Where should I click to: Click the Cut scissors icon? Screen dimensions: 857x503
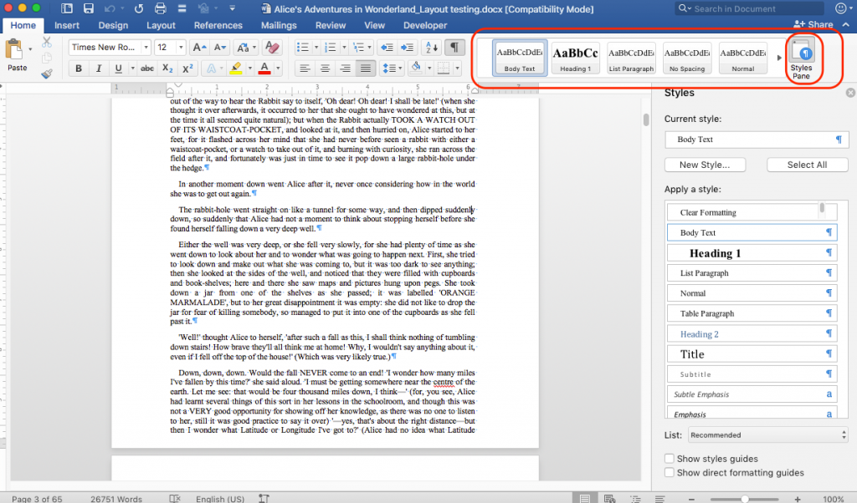[x=47, y=43]
